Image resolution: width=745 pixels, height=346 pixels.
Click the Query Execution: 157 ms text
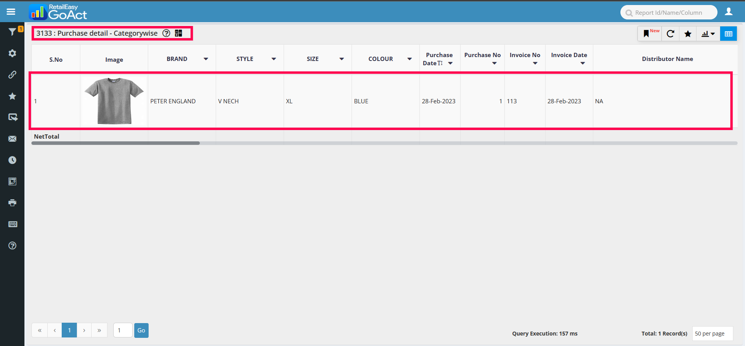pyautogui.click(x=545, y=334)
